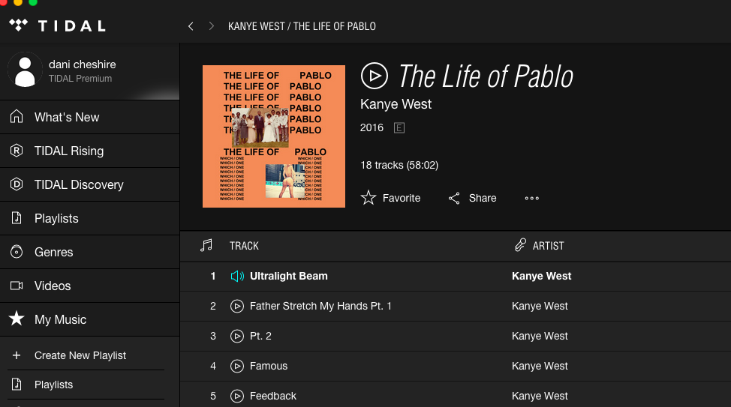Select the Pt. 2 track title
731x407 pixels.
tap(260, 336)
